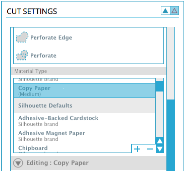Collapse the Editing : Copy Paper section
The width and height of the screenshot is (186, 171).
pyautogui.click(x=18, y=163)
